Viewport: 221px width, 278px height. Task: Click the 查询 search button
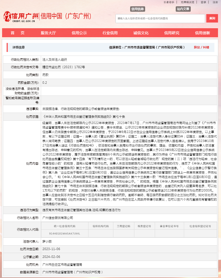click(x=212, y=18)
